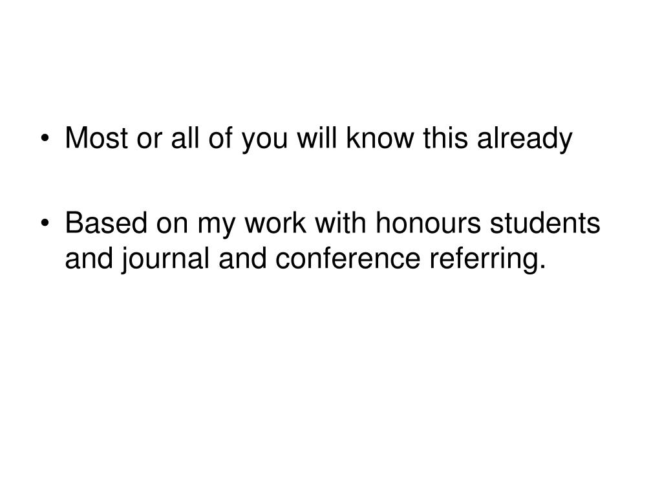Select the word "referring." at the text end
This screenshot has height=497, width=662.
tap(487, 260)
